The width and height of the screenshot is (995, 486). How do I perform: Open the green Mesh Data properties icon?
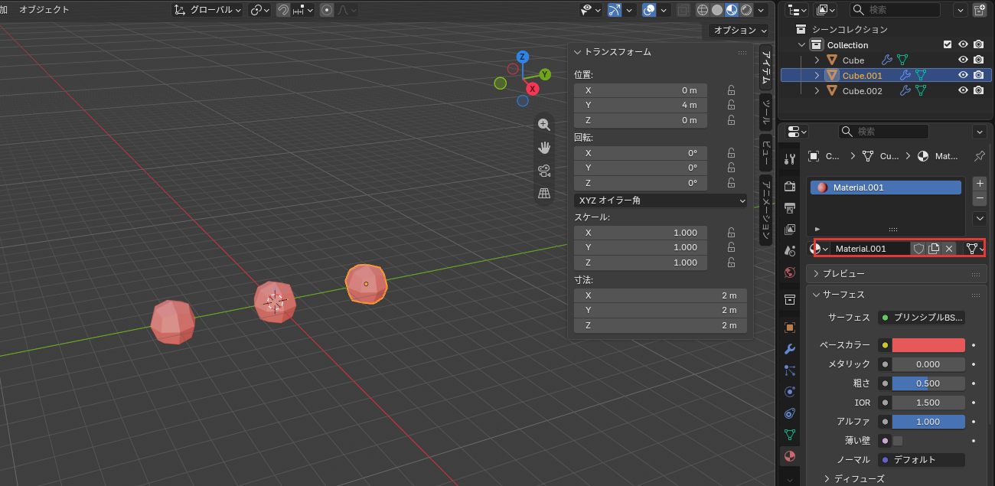point(790,435)
